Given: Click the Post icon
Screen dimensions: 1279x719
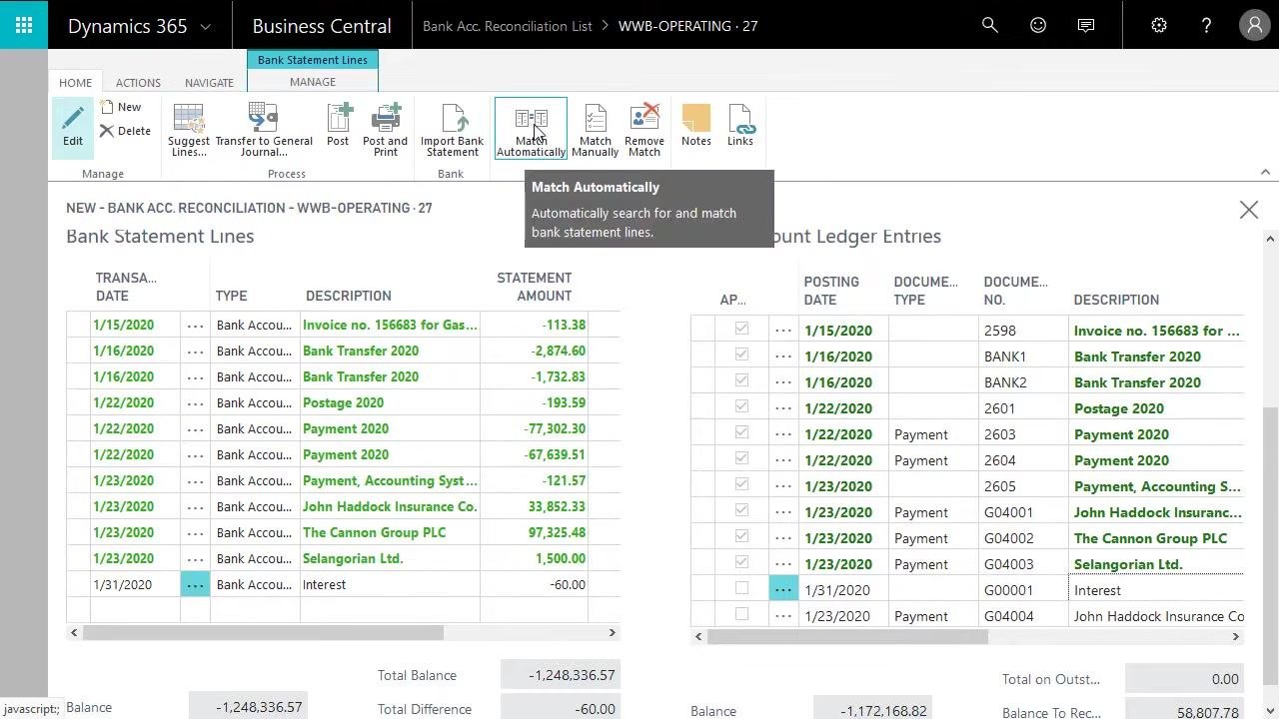Looking at the screenshot, I should pos(339,119).
